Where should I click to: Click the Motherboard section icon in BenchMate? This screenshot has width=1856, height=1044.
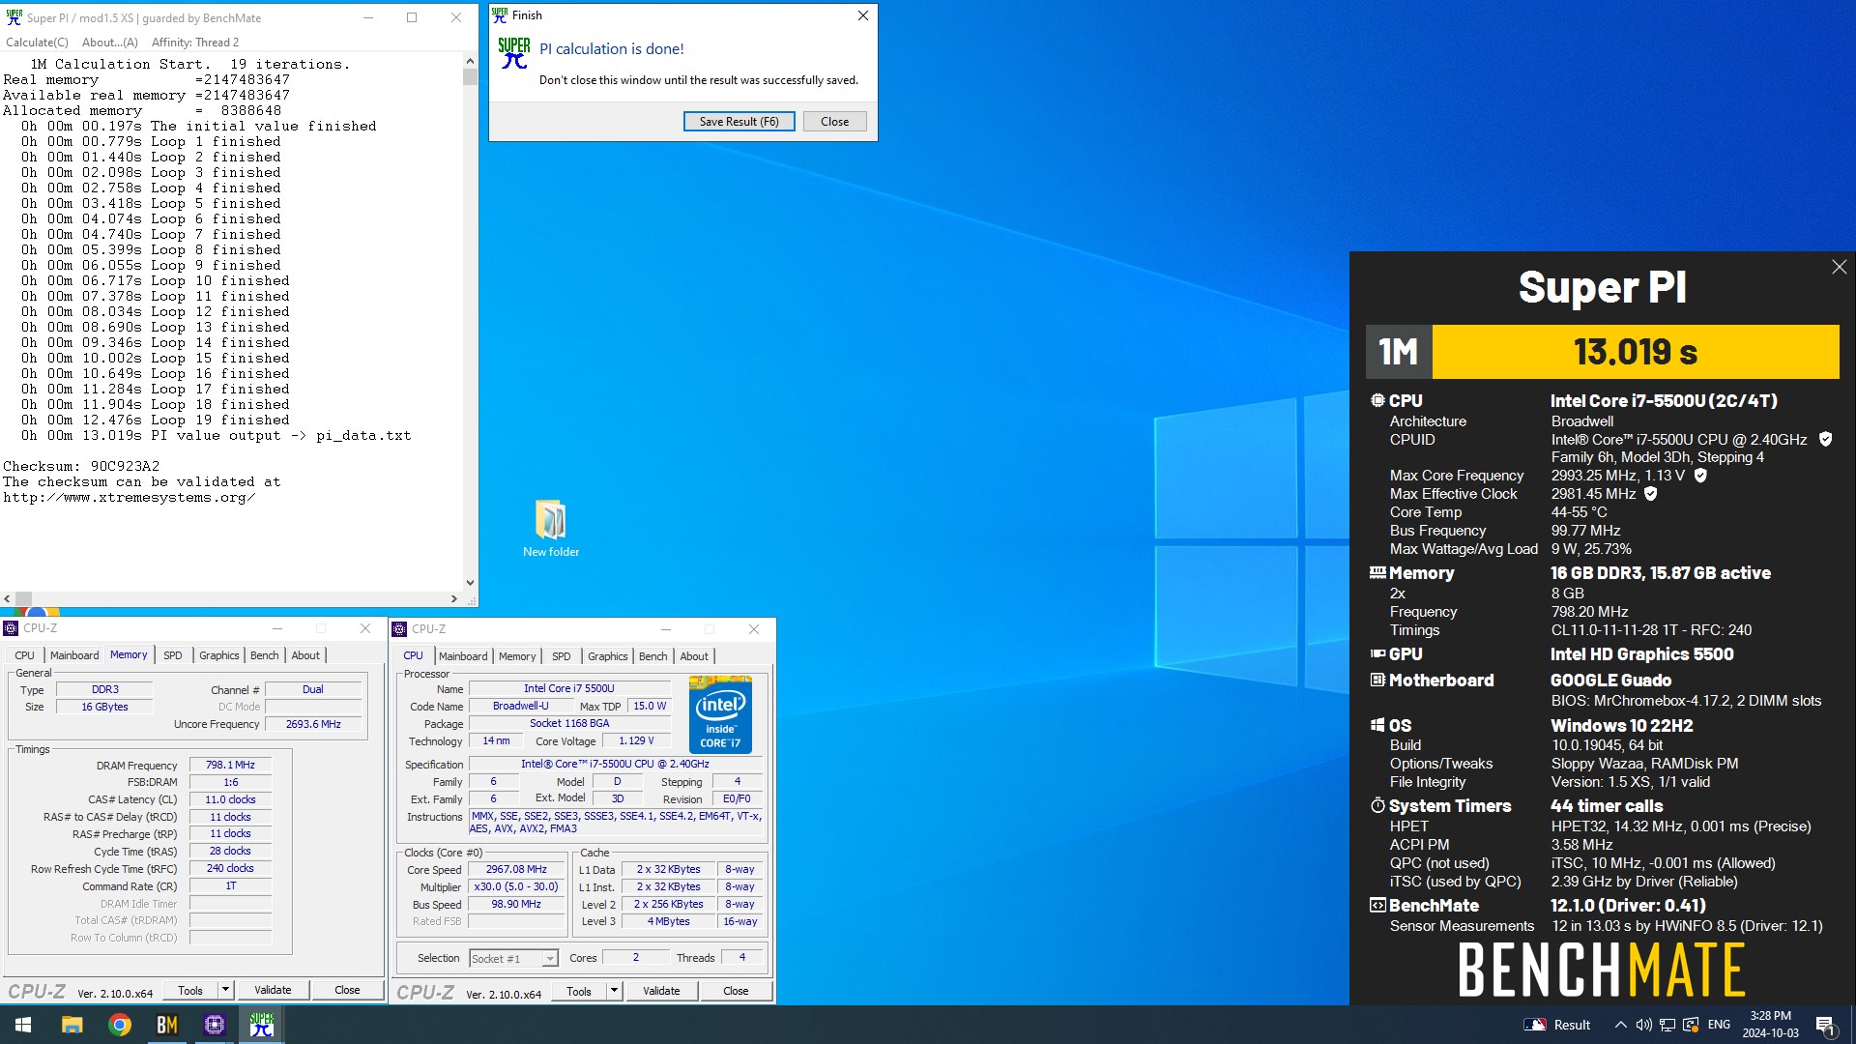pyautogui.click(x=1377, y=680)
